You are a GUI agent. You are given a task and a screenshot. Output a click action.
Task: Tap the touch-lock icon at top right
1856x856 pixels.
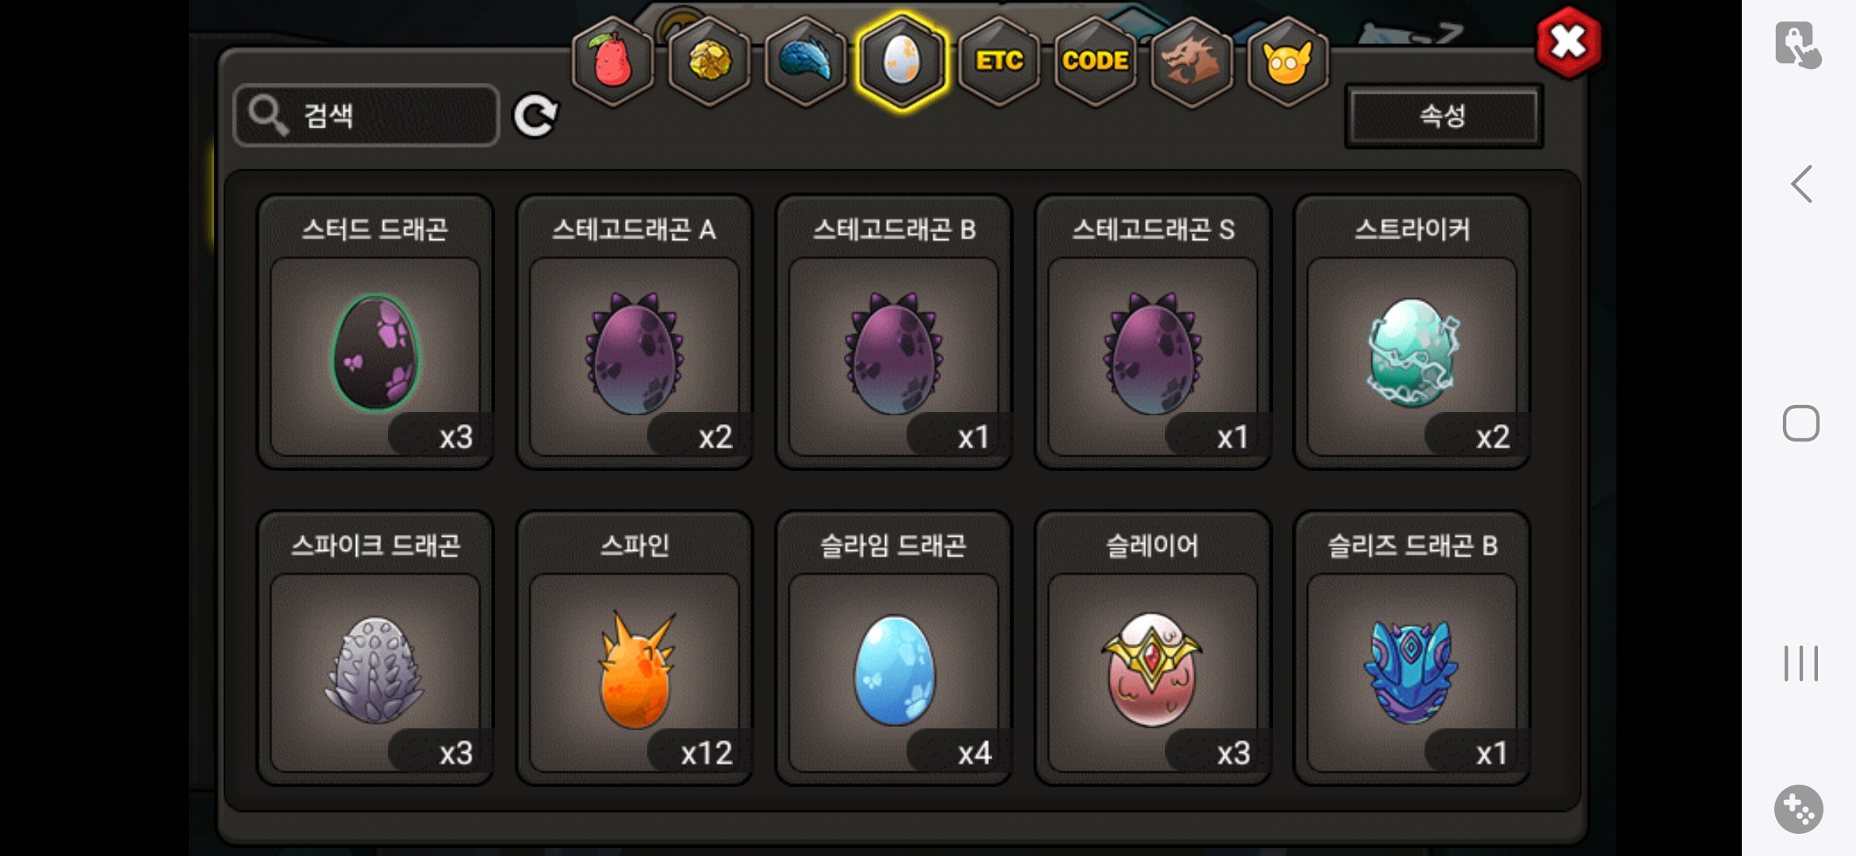(x=1797, y=44)
